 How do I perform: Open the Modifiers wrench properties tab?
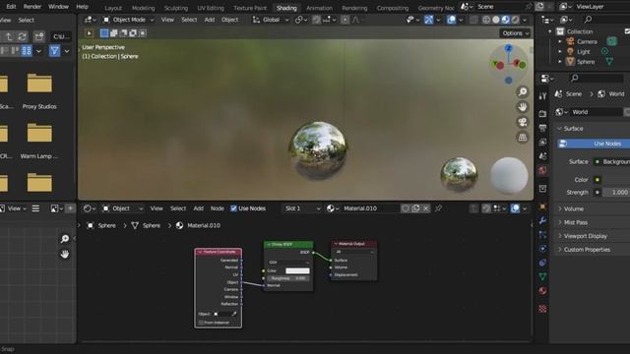pyautogui.click(x=542, y=220)
